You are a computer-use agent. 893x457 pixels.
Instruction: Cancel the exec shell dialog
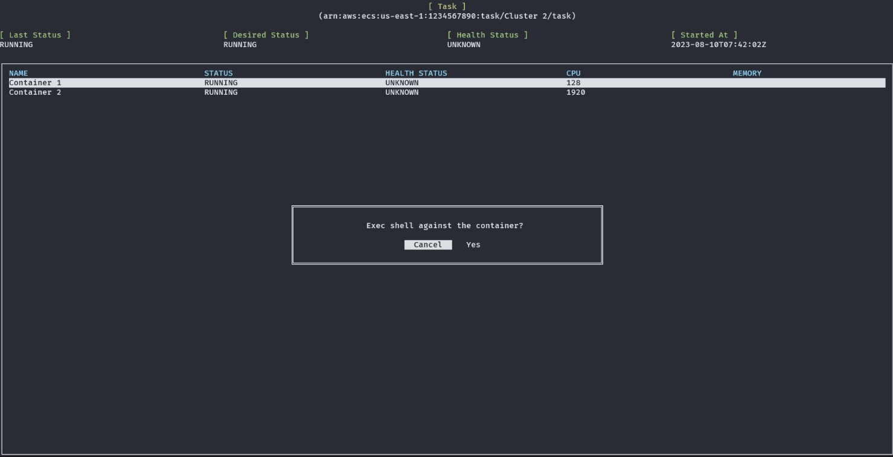point(428,244)
